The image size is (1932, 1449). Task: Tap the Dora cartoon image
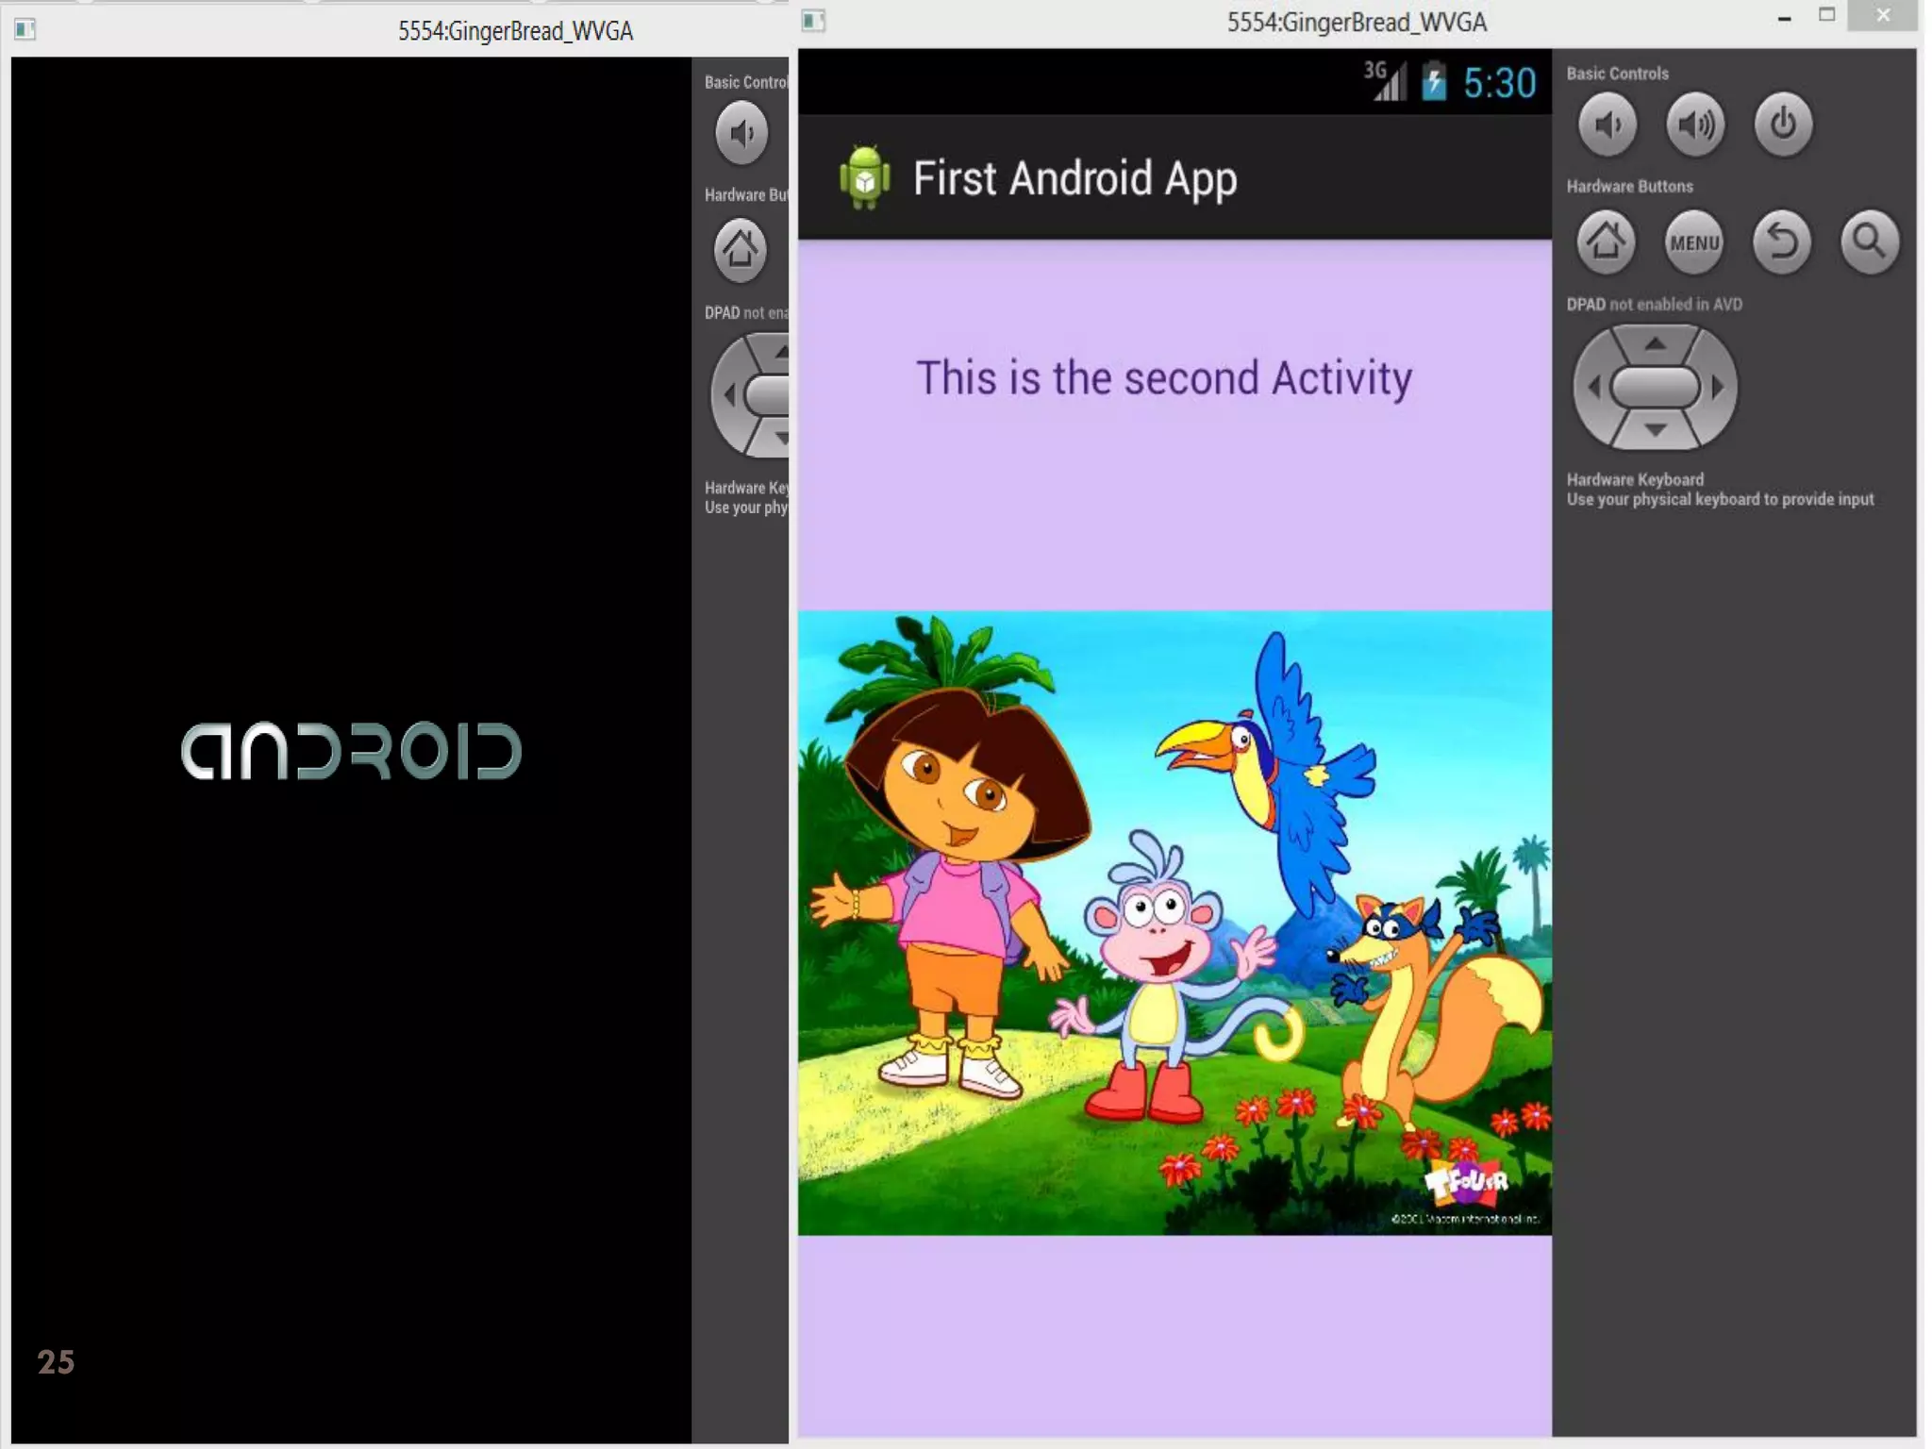1174,922
